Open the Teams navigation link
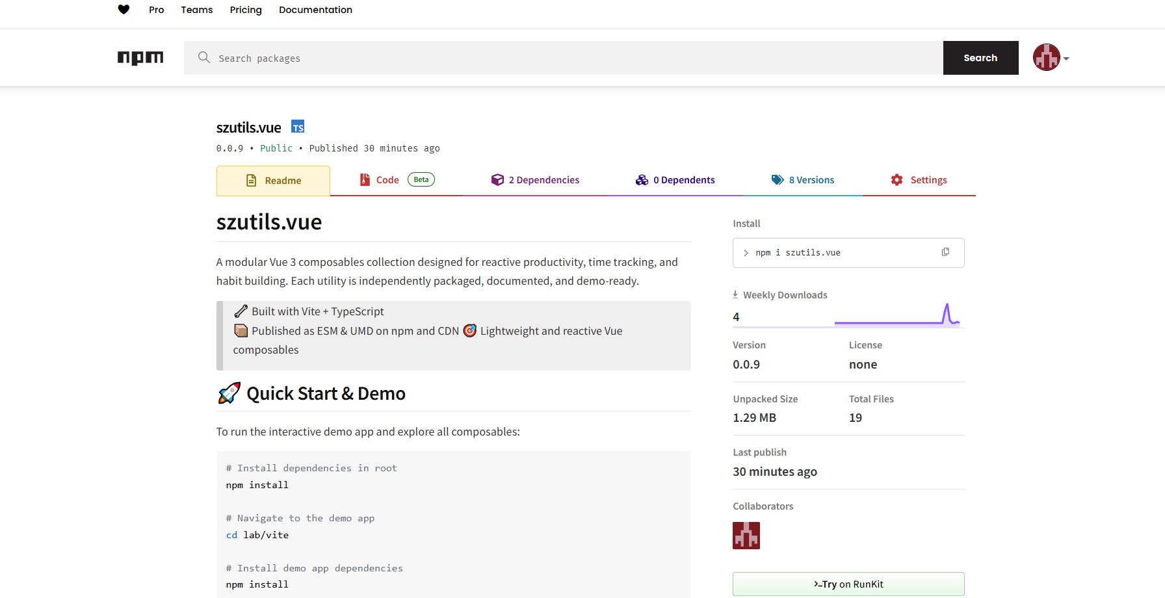 point(197,10)
